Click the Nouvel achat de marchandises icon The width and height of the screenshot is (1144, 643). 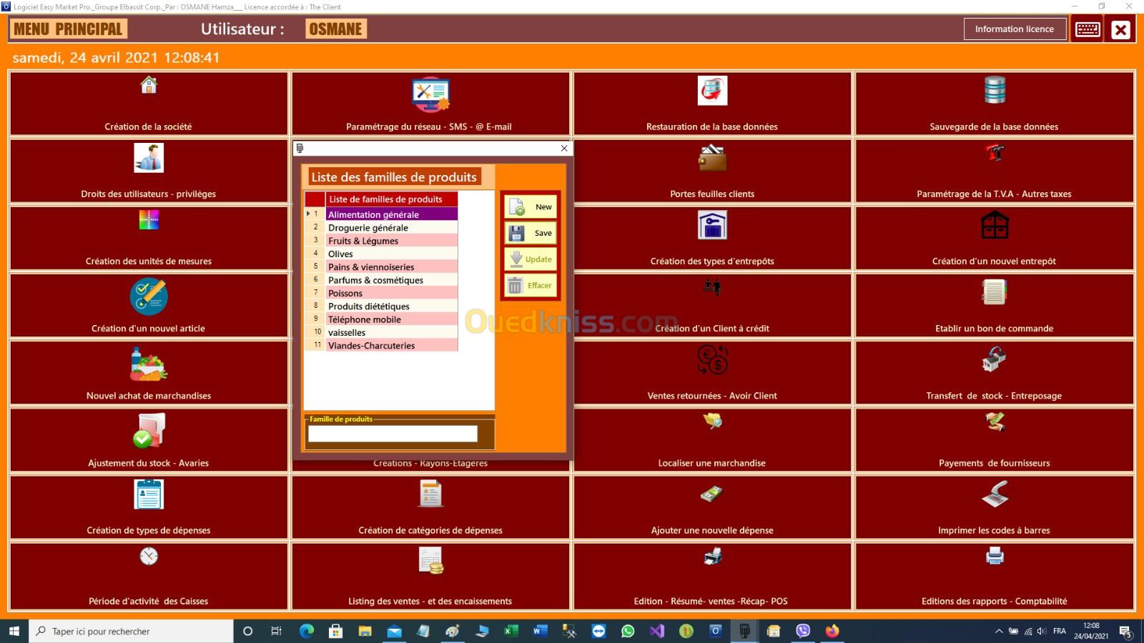[149, 364]
